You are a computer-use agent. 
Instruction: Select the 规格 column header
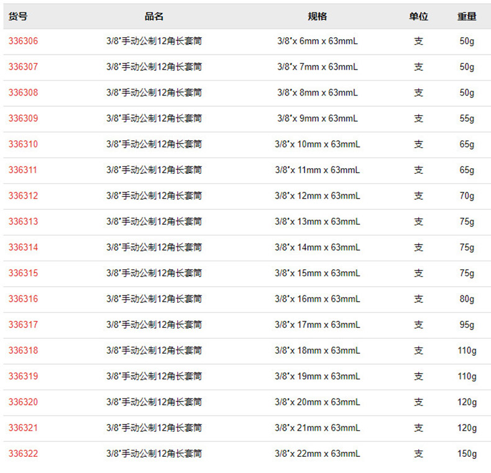(318, 17)
